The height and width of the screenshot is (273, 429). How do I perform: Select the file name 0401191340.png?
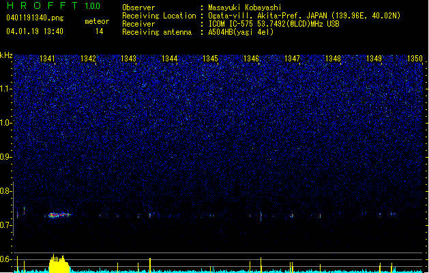click(35, 18)
